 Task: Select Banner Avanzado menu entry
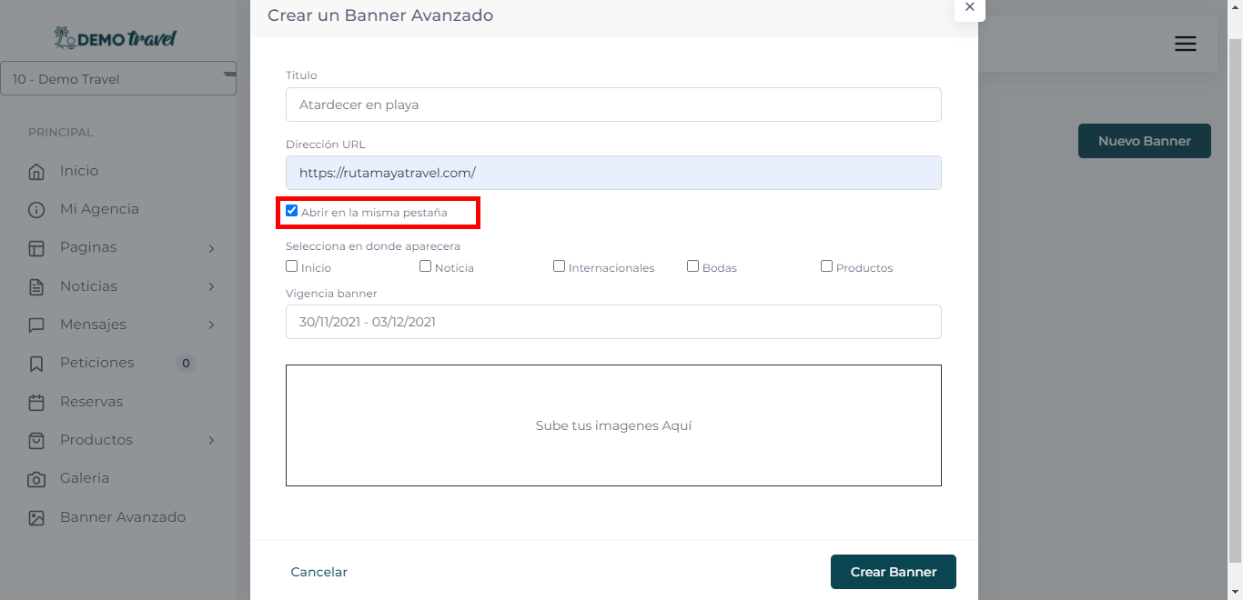click(x=123, y=517)
